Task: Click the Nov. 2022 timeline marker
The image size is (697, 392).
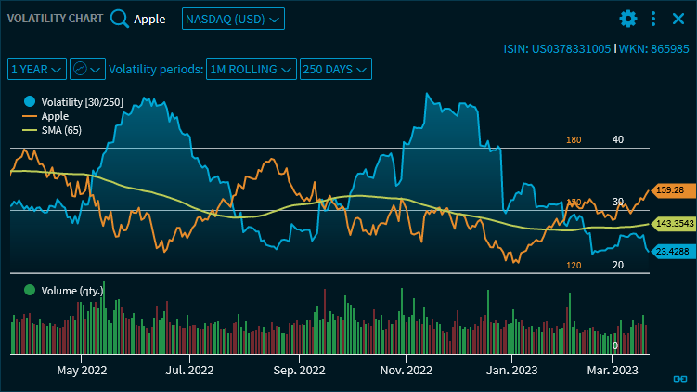Action: [407, 370]
